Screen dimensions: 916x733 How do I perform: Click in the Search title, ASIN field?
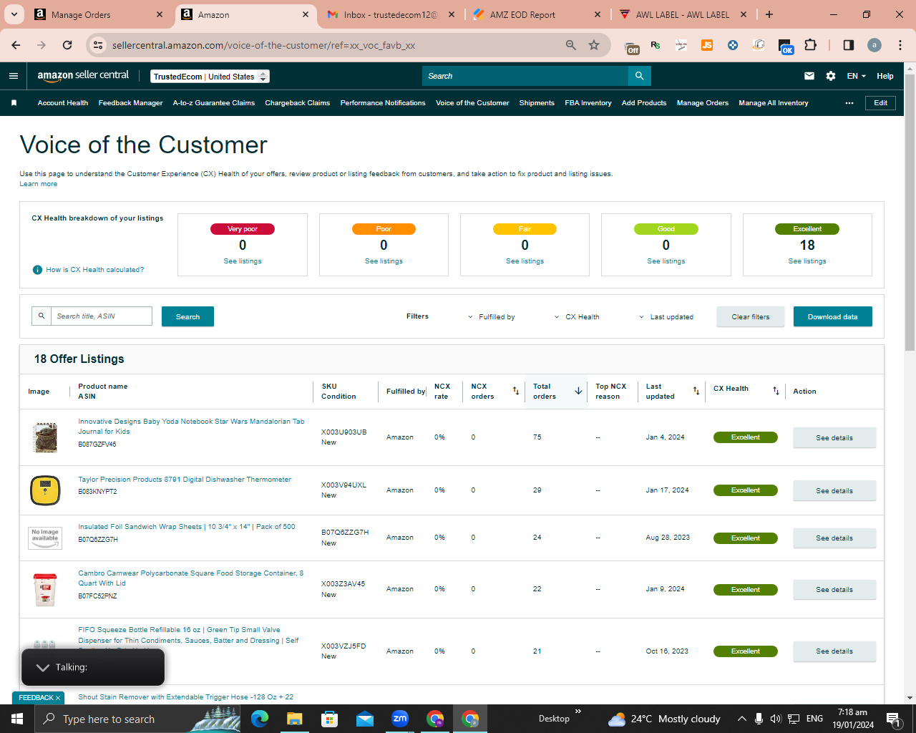[x=102, y=316]
